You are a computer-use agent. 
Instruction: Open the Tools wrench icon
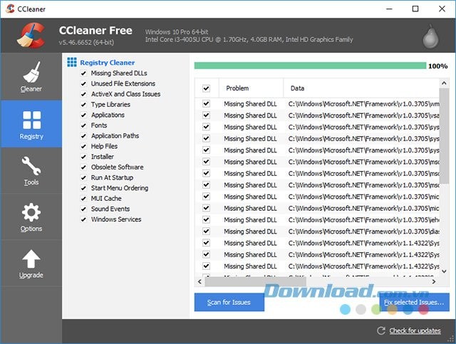[31, 166]
